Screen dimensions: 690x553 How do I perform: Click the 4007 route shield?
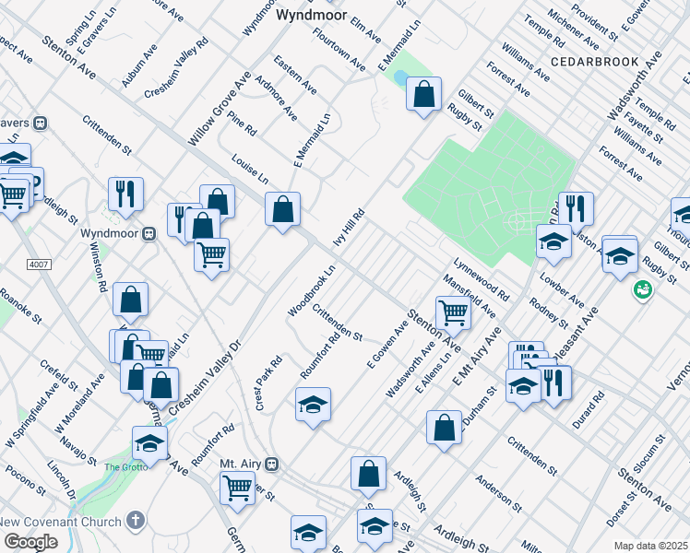click(x=39, y=265)
